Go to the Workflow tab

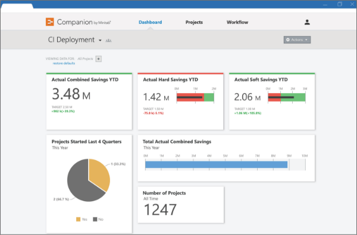237,22
